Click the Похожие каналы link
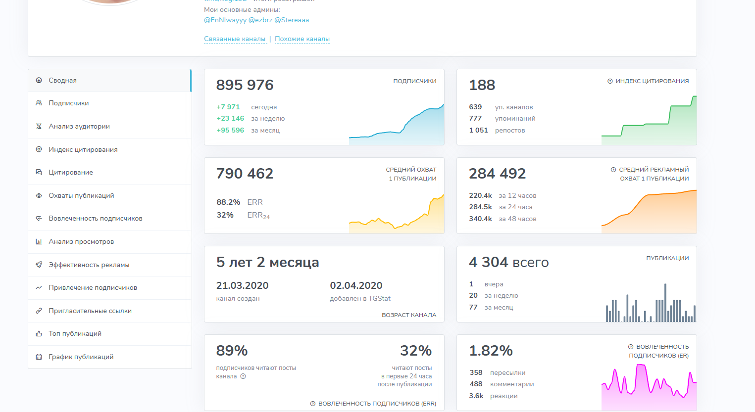Viewport: 755px width, 412px height. pyautogui.click(x=302, y=39)
